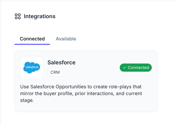Click the Salesforce integration description text
Screen dimensions: 176x125
[81, 93]
